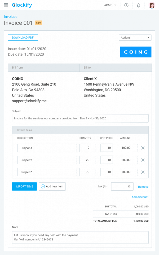This screenshot has width=159, height=255.
Task: Delete the Project Y invoice row
Action: click(x=143, y=160)
